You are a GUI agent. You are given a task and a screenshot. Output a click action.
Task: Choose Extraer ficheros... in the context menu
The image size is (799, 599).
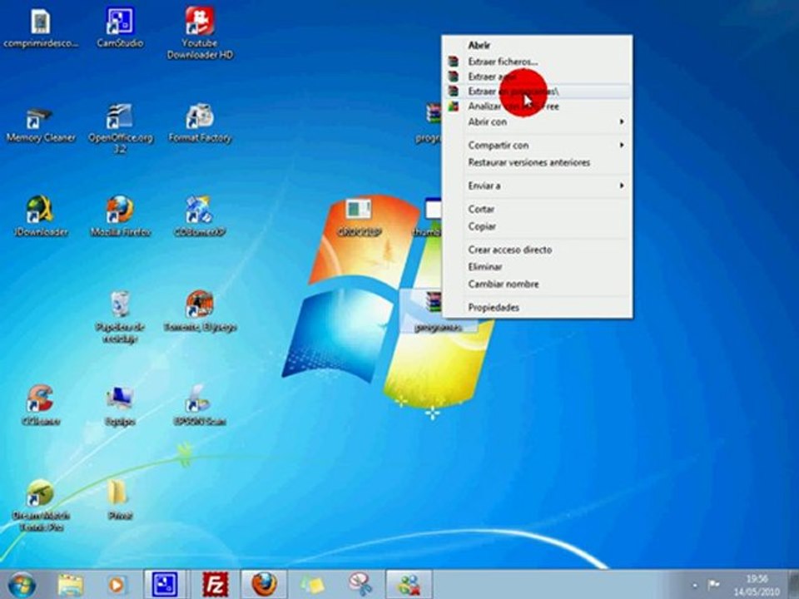pyautogui.click(x=537, y=62)
